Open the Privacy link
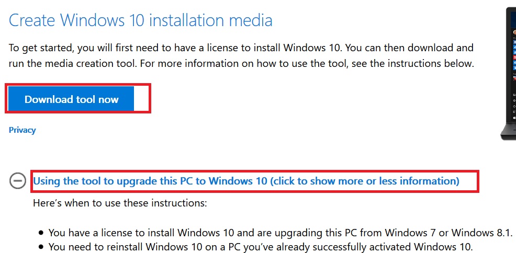Viewport: 516px width, 253px height. (23, 130)
